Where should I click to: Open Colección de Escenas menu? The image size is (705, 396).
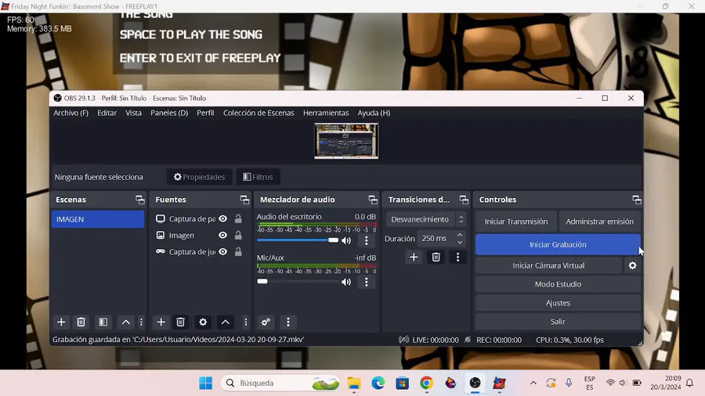pos(258,113)
